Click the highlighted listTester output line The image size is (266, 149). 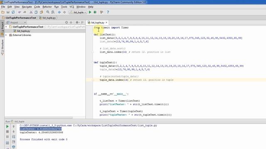(41, 129)
